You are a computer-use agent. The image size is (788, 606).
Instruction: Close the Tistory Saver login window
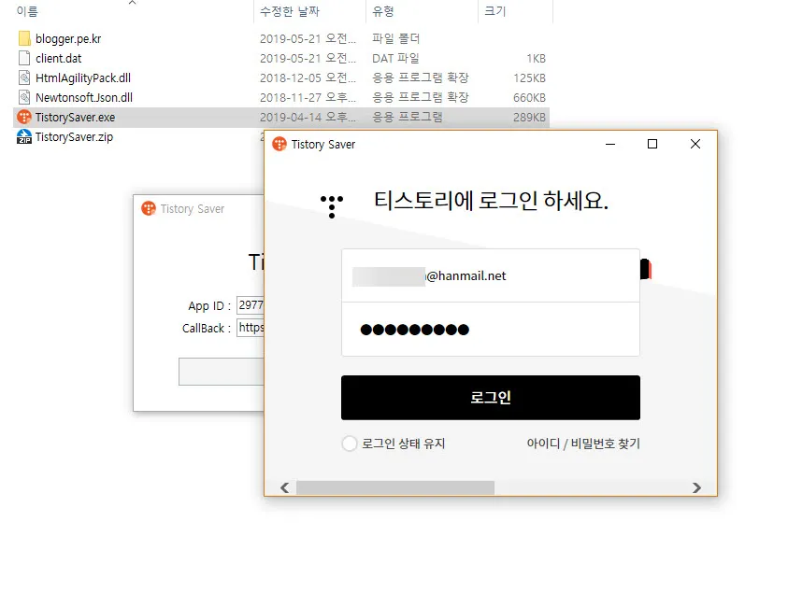(695, 144)
